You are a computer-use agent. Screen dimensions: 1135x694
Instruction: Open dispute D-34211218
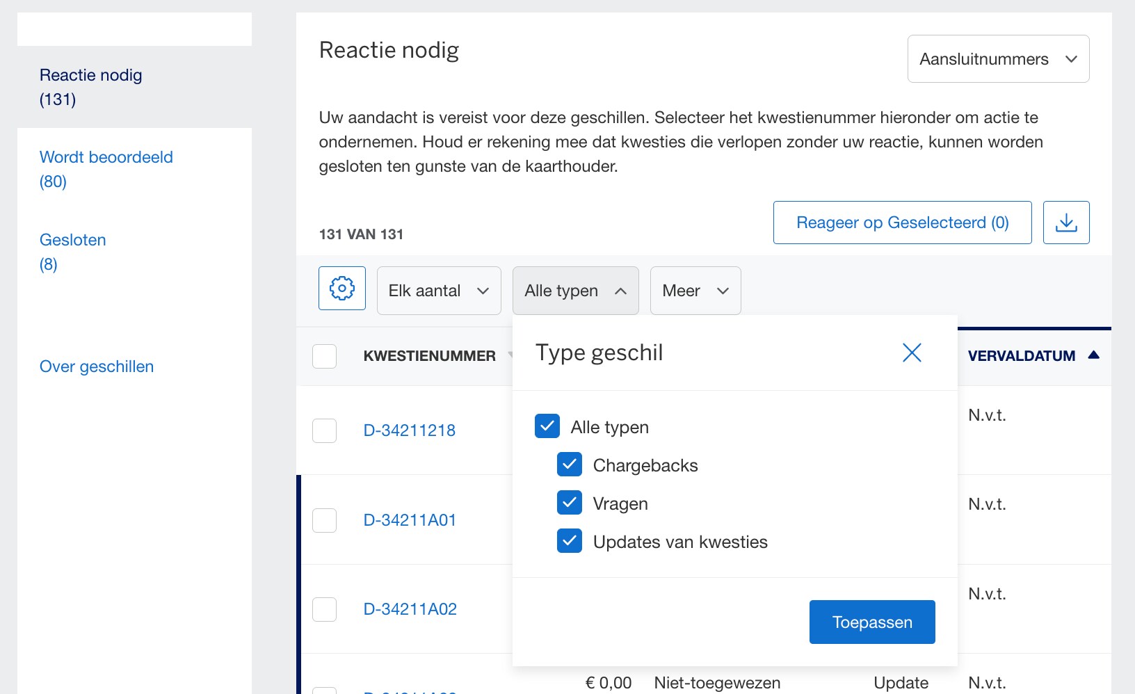pos(410,430)
